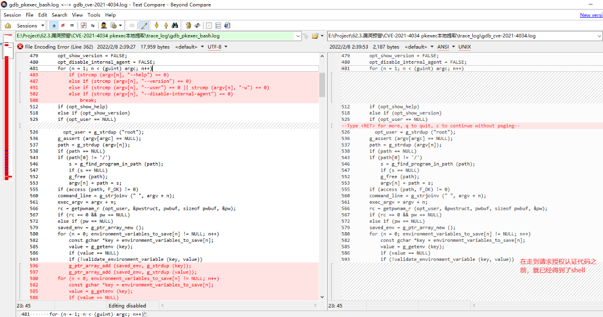Open the File menu
This screenshot has width=603, height=317.
(x=30, y=15)
